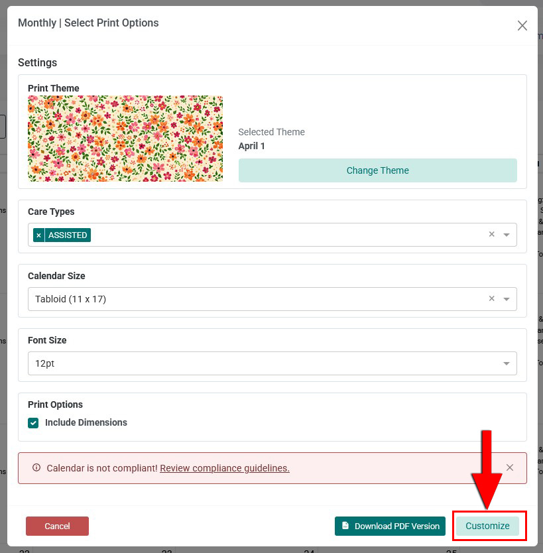
Task: Toggle the Include Dimensions checkbox
Action: pos(33,423)
